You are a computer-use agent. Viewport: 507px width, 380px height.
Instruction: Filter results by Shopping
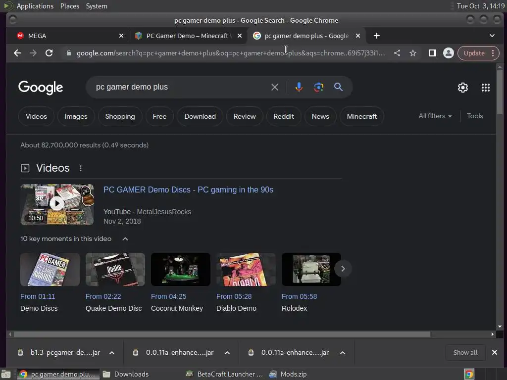120,116
